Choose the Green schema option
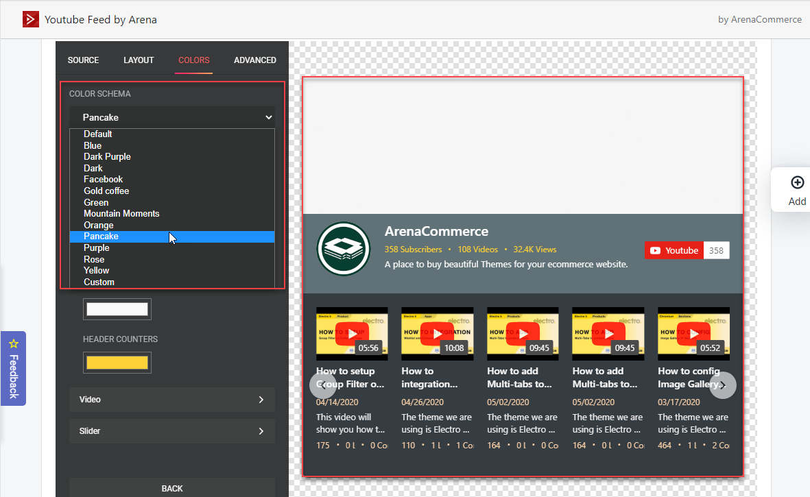 [x=172, y=202]
